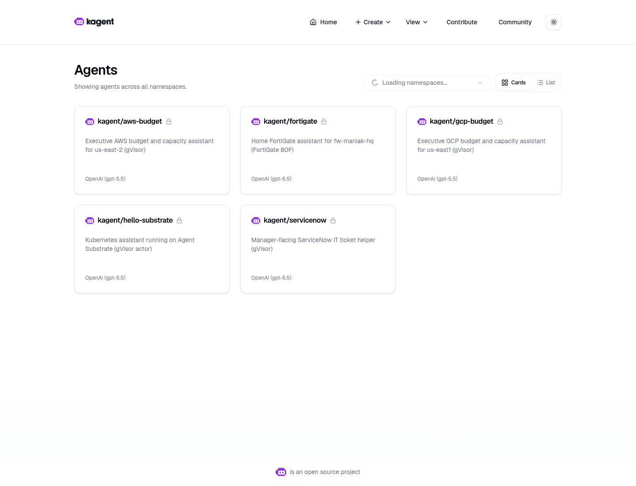Image resolution: width=636 pixels, height=486 pixels.
Task: Click the Kubernetes assistant description text
Action: pyautogui.click(x=140, y=244)
